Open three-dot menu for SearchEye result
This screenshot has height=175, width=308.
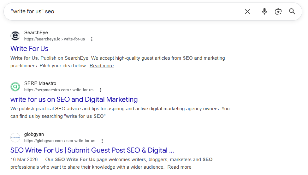click(92, 39)
